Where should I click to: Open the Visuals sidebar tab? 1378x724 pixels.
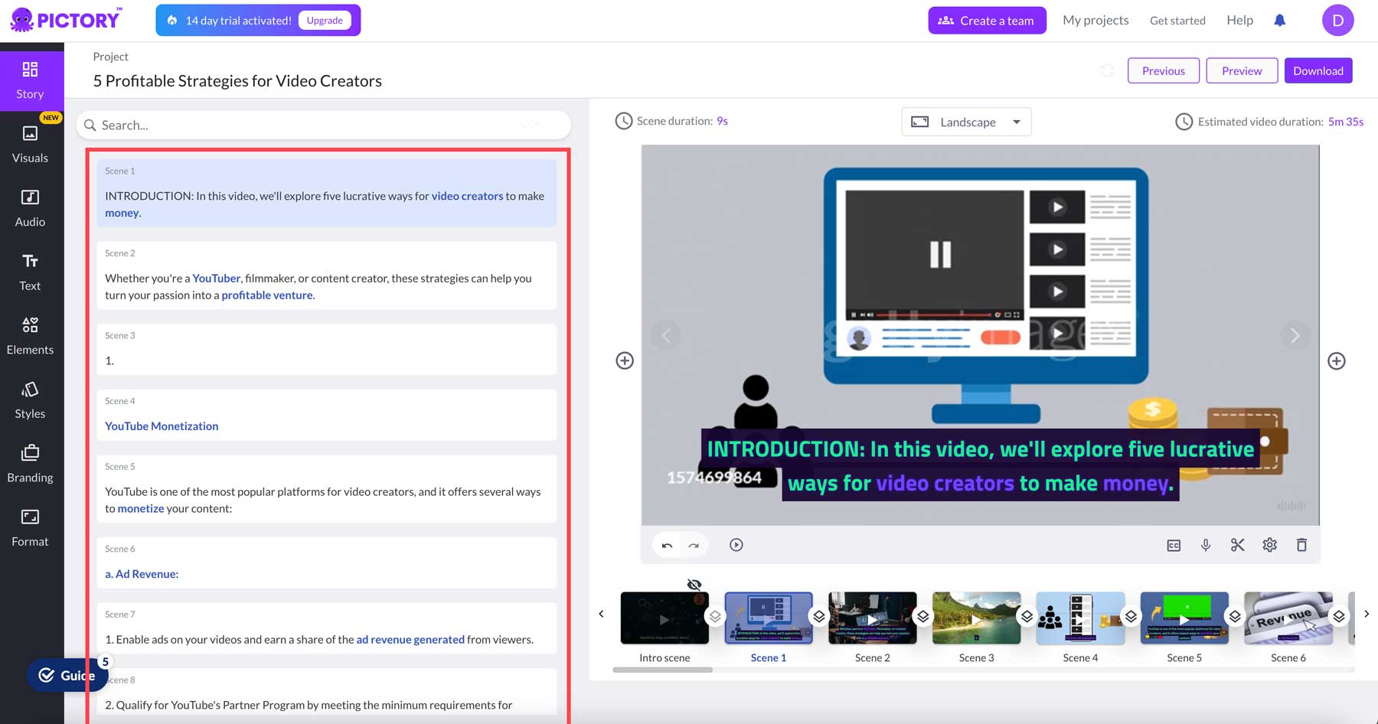pyautogui.click(x=31, y=144)
